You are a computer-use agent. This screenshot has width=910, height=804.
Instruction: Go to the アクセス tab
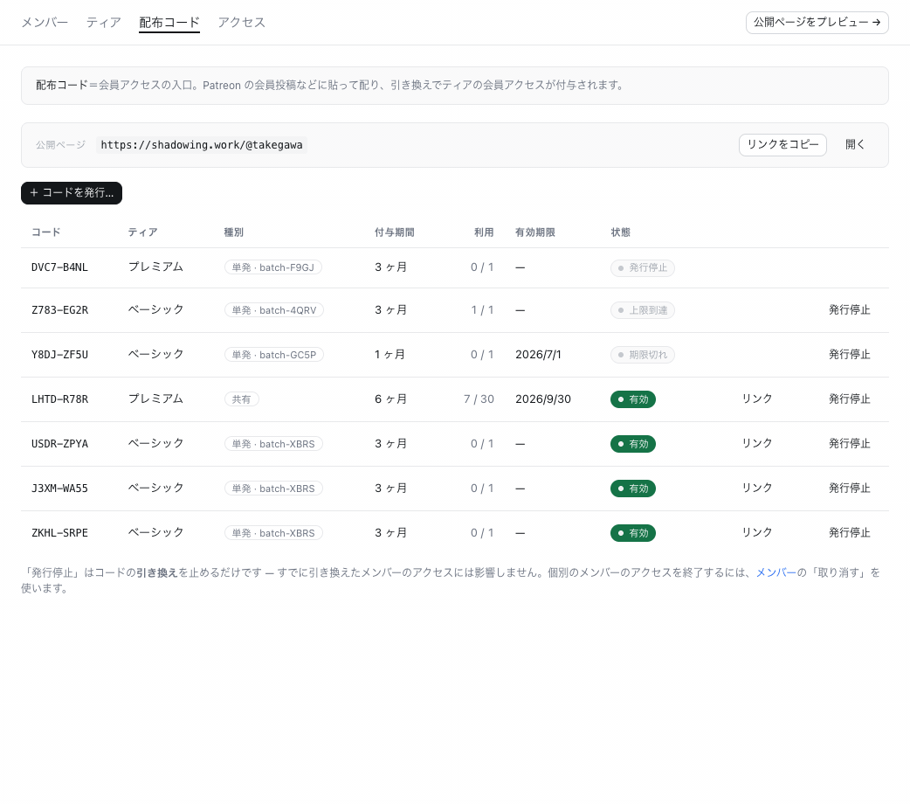coord(241,22)
